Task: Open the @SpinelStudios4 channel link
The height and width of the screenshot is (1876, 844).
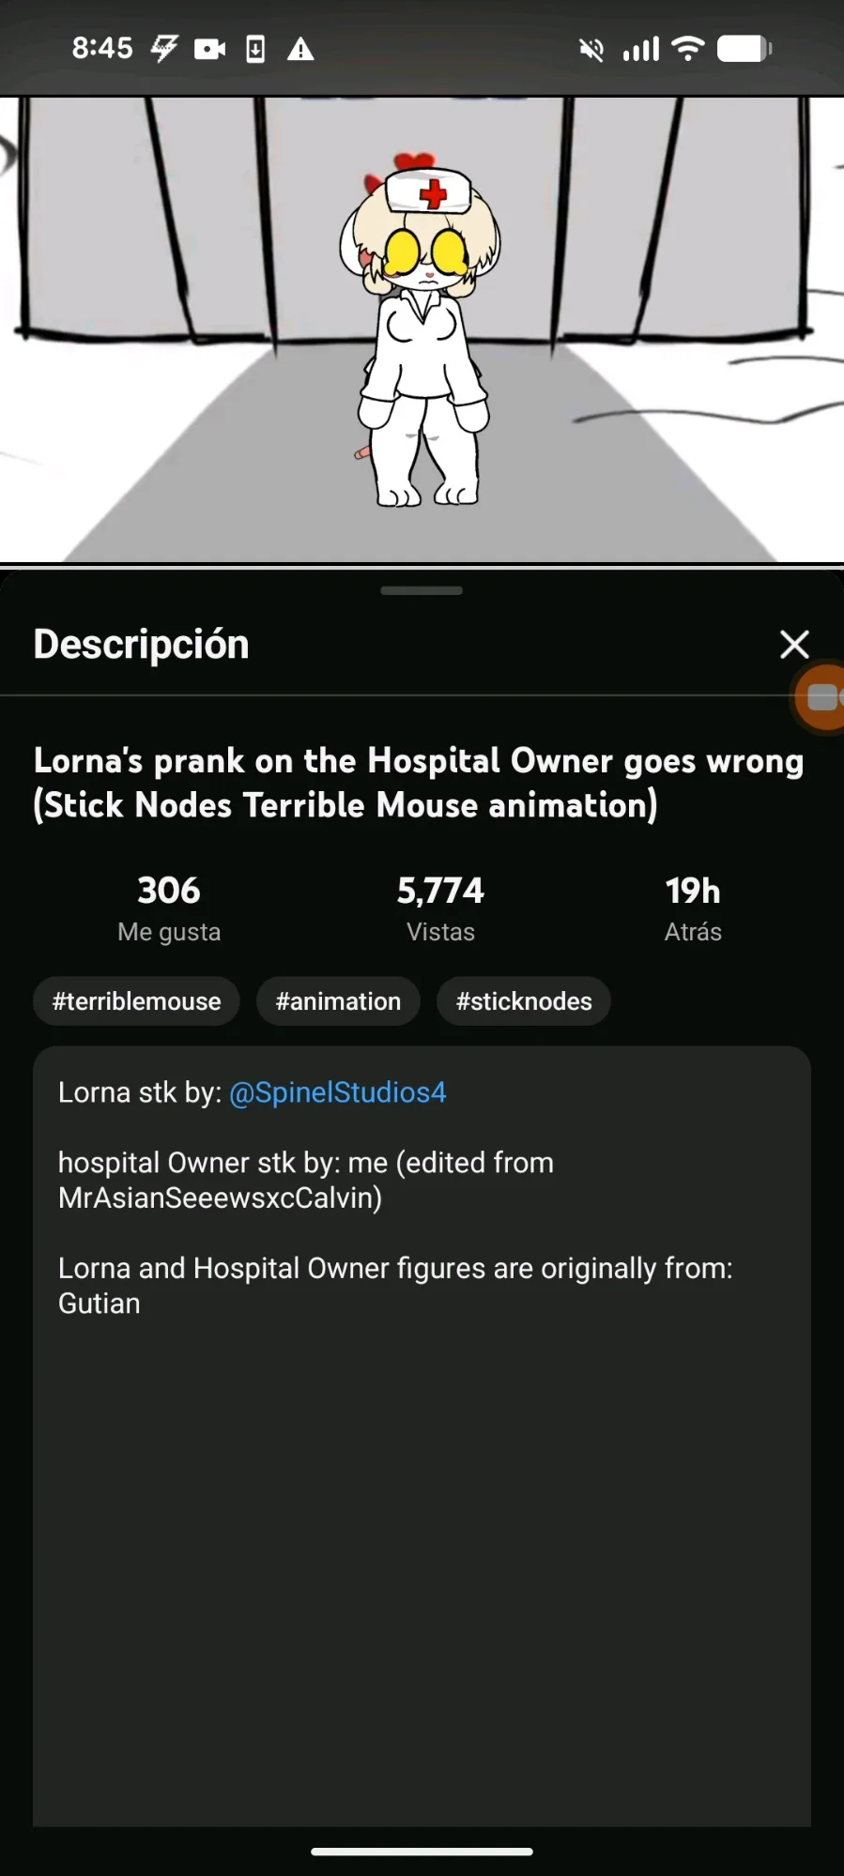Action: (338, 1092)
